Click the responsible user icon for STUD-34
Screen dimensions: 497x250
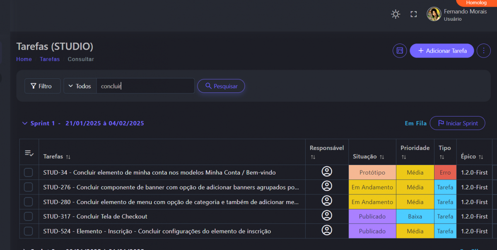click(x=327, y=172)
